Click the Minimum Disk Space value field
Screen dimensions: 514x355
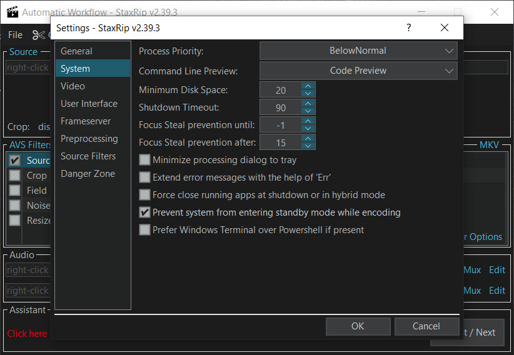click(281, 90)
